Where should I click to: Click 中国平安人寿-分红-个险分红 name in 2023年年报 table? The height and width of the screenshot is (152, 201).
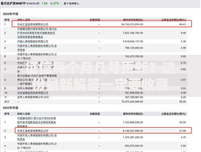tap(37, 146)
